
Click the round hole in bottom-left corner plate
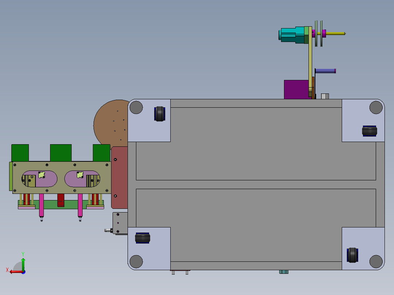click(x=136, y=261)
